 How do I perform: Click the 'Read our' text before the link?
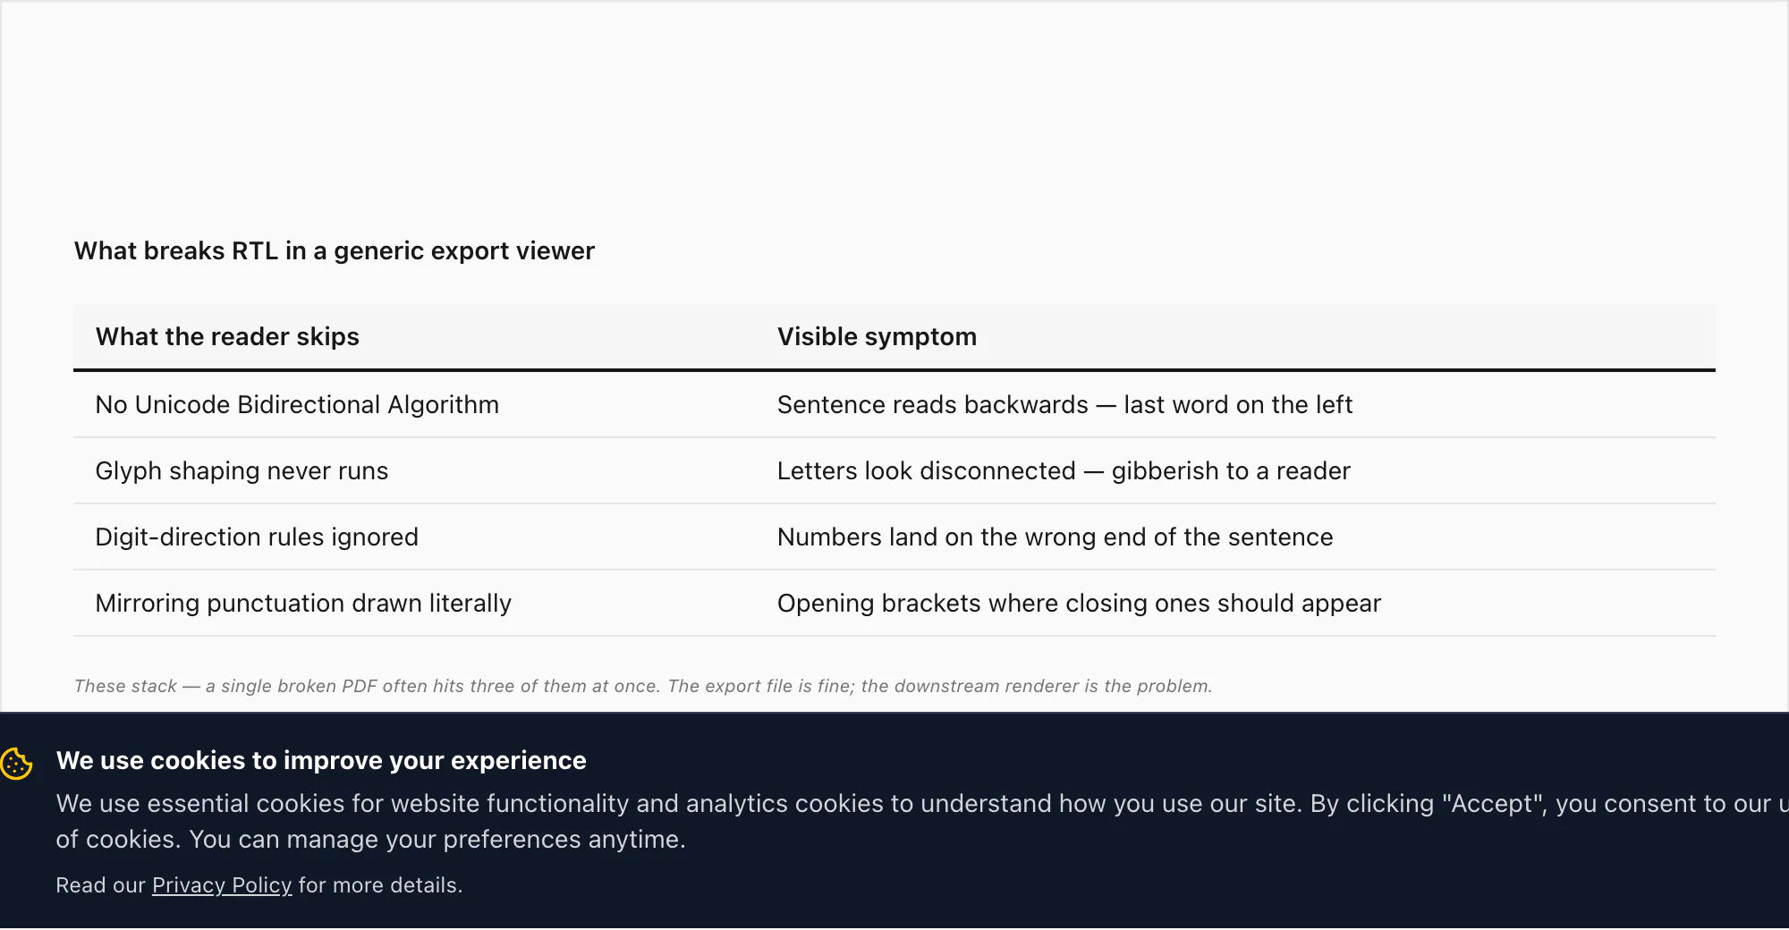(x=100, y=885)
